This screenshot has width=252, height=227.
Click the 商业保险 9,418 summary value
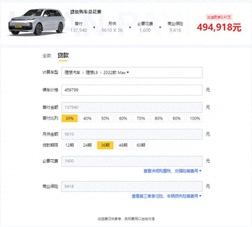tap(175, 30)
